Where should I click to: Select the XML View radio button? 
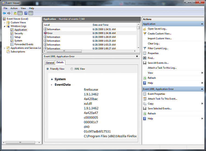[72, 69]
